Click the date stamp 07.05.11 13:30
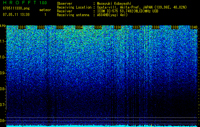 pyautogui.click(x=16, y=15)
